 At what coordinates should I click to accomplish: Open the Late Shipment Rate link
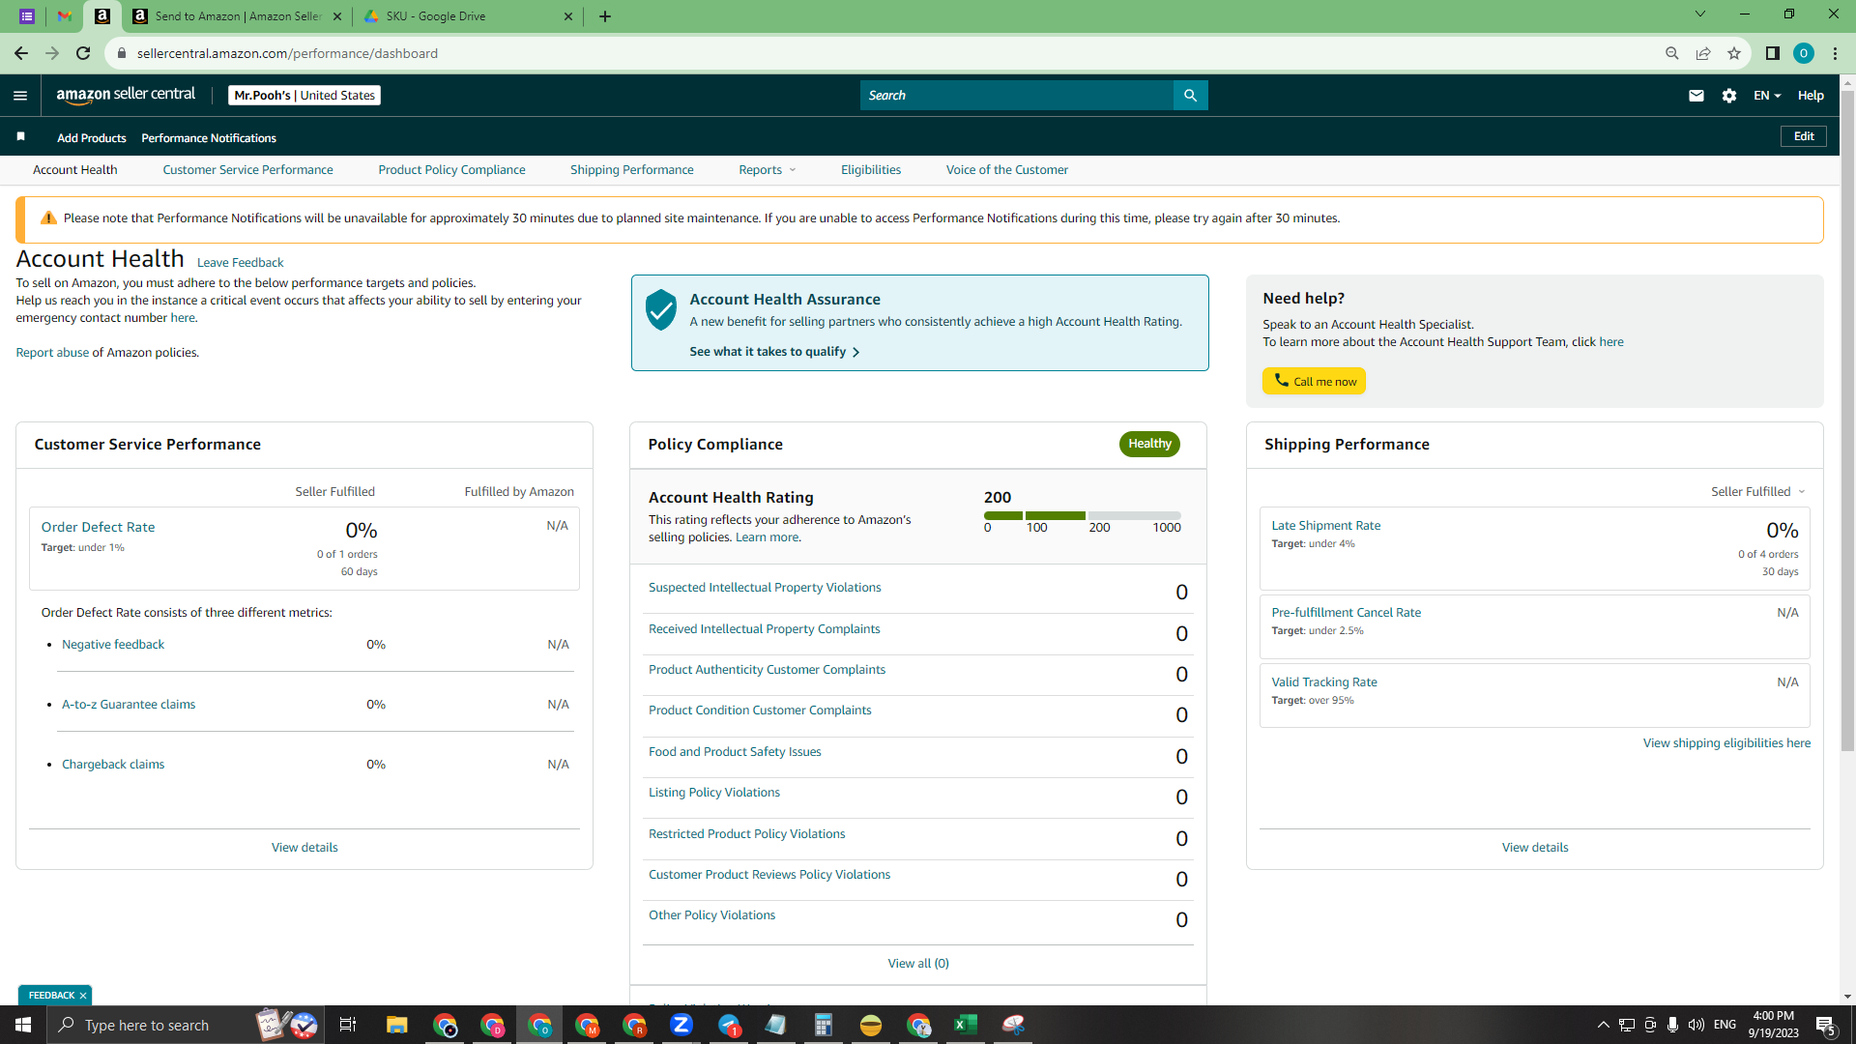click(1326, 526)
